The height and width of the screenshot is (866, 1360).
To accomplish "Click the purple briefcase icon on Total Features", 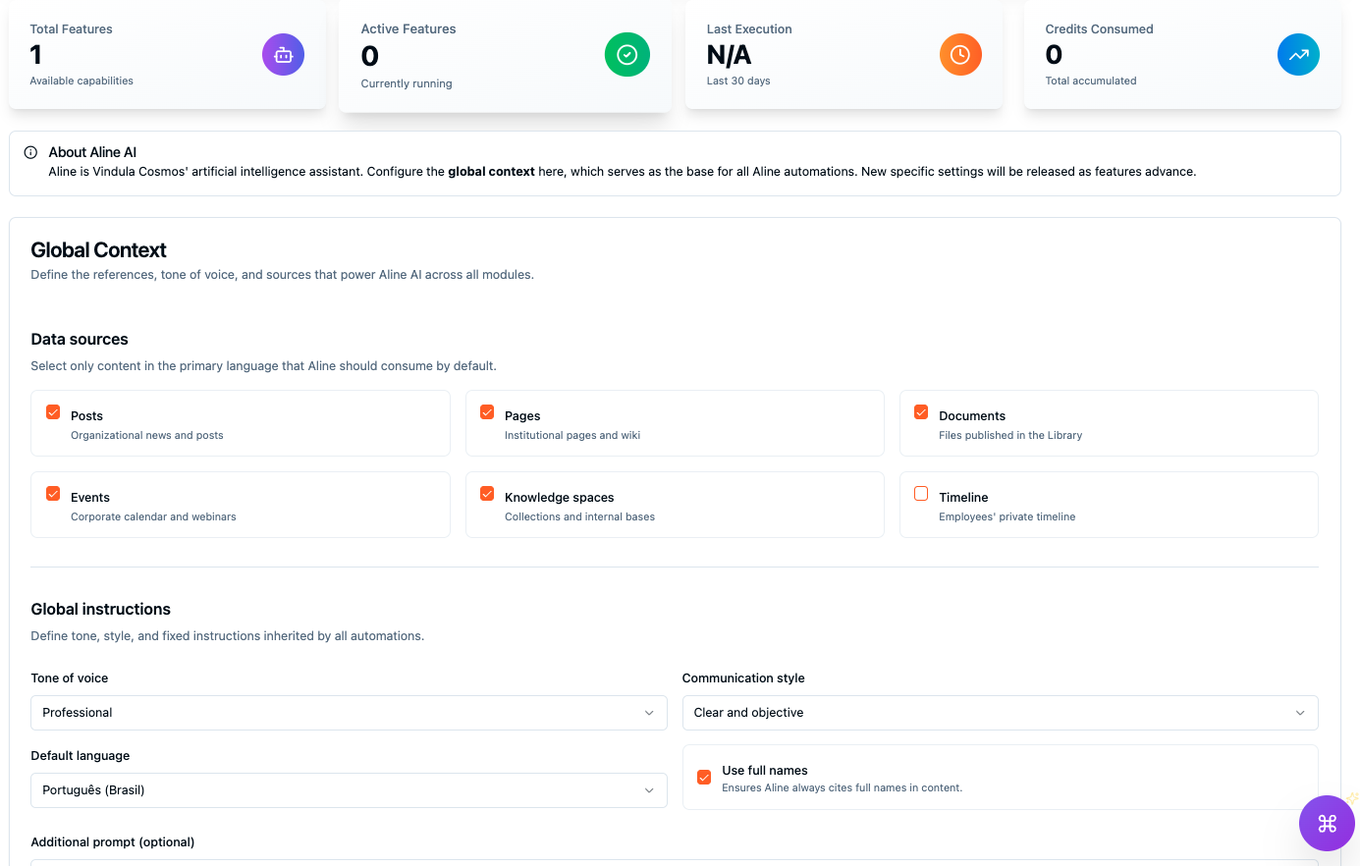I will tap(283, 55).
